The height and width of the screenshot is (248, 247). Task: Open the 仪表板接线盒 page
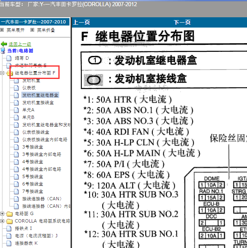tap(36, 132)
